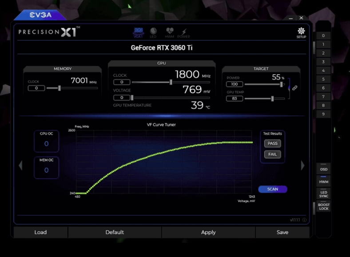Viewport: 350px width, 257px height.
Task: Click Apply to confirm settings
Action: (x=208, y=232)
